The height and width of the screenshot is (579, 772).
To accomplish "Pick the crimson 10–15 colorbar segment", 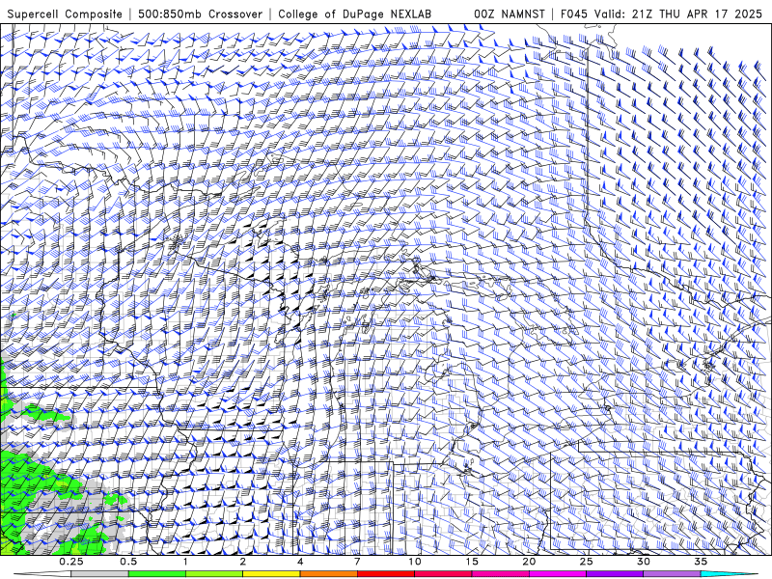I will pyautogui.click(x=443, y=574).
